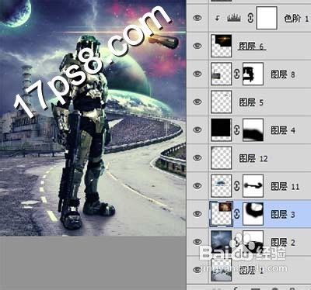
Task: Select the layer named 图层 3
Action: [283, 214]
